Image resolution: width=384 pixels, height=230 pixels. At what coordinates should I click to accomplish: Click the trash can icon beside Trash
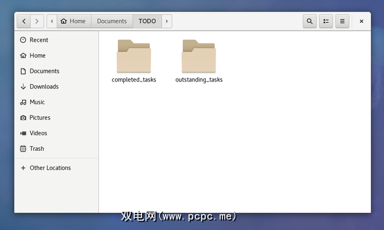[23, 149]
